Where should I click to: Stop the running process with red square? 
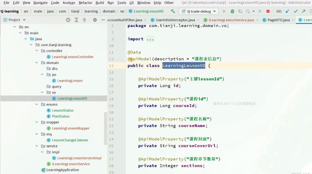pos(268,11)
